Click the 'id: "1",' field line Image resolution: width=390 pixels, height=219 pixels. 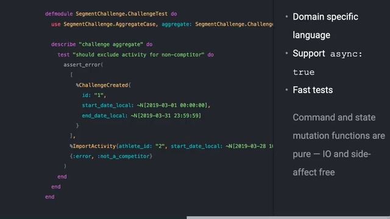click(x=94, y=96)
